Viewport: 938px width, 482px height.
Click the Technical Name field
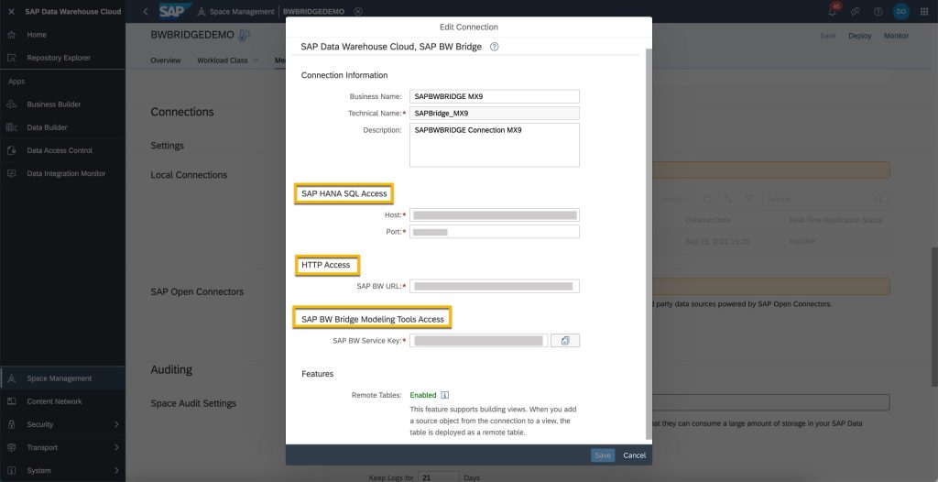(x=494, y=113)
